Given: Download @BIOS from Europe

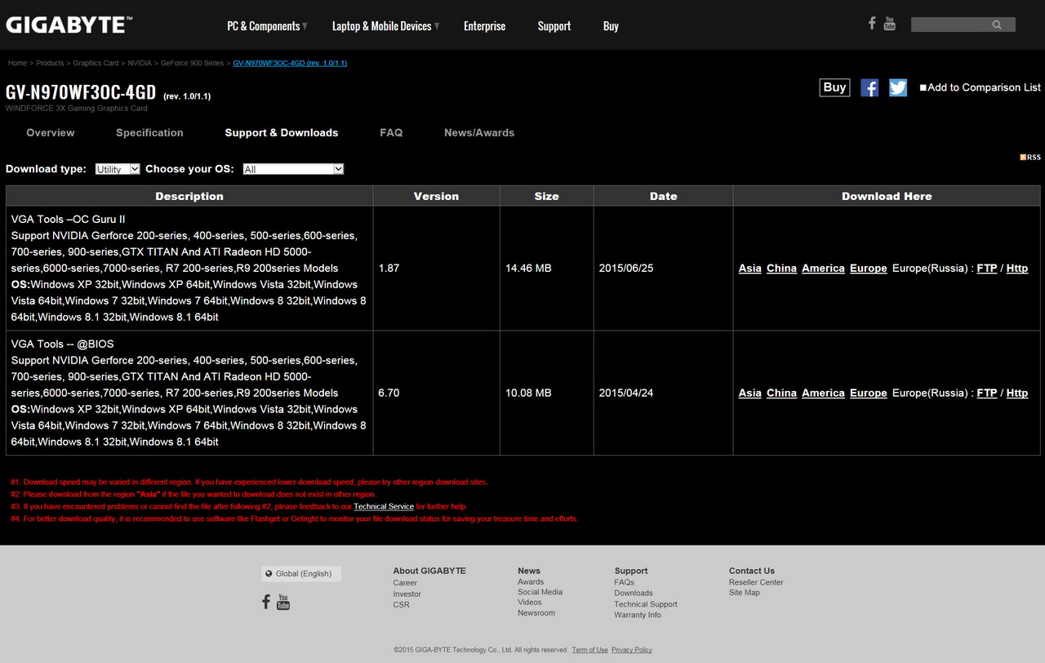Looking at the screenshot, I should (x=869, y=393).
